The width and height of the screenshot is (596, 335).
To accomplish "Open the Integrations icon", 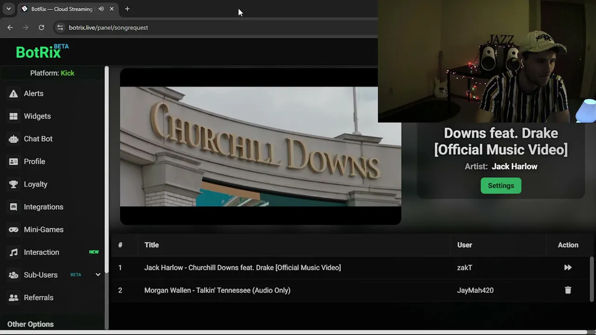I will (x=14, y=207).
